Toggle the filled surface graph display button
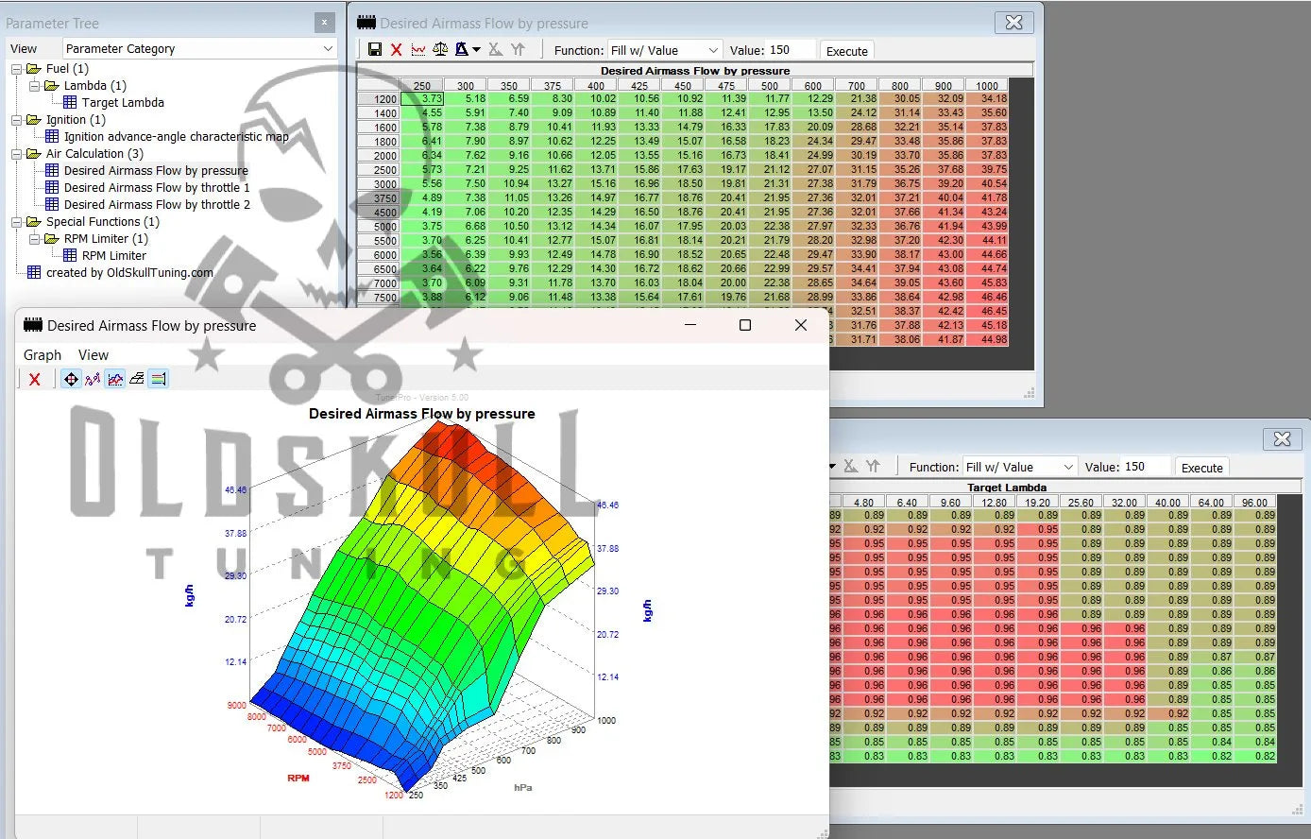 coord(114,379)
